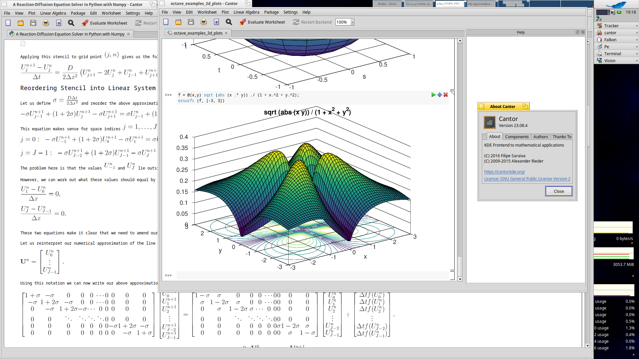Open Linear Algebra menu in octave_examples window
The height and width of the screenshot is (359, 639).
(246, 12)
